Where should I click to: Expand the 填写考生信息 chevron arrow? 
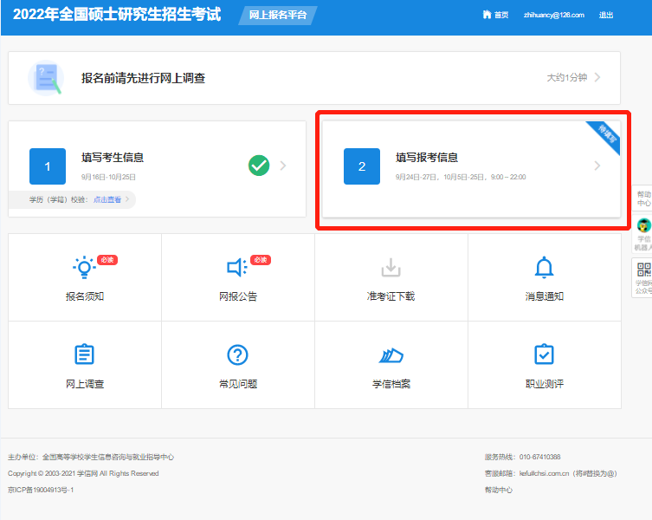(283, 166)
